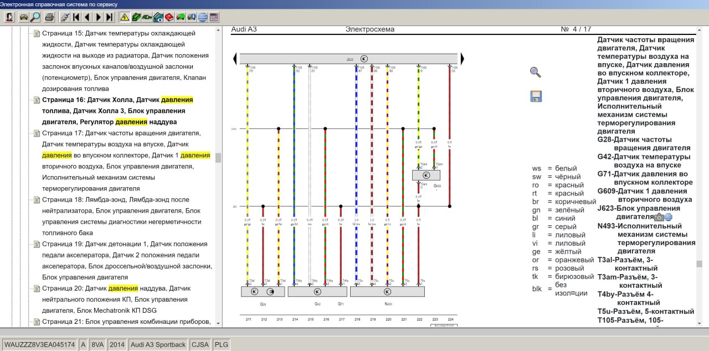
Task: Go to the previous page arrow
Action: tap(87, 17)
